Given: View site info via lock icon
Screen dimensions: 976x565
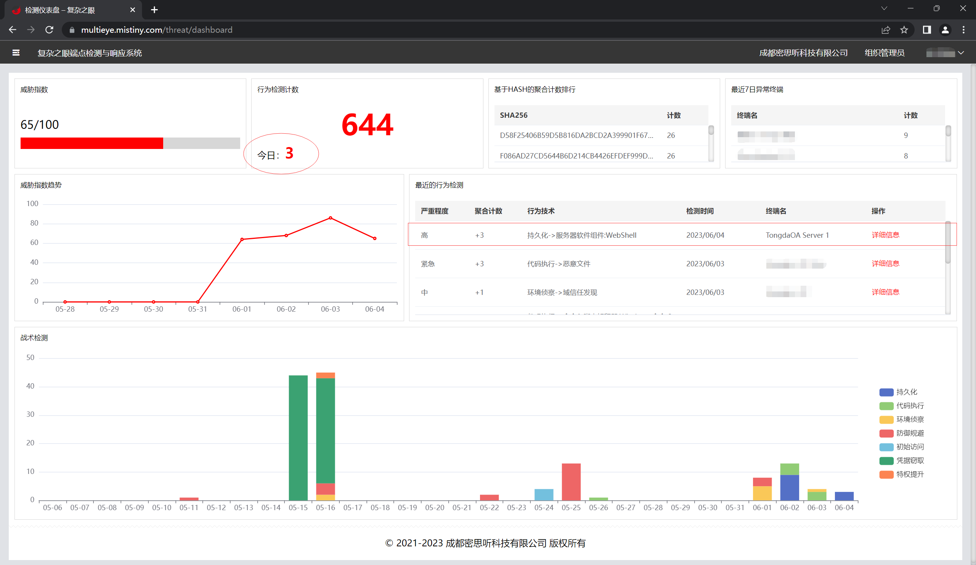Looking at the screenshot, I should click(x=72, y=30).
